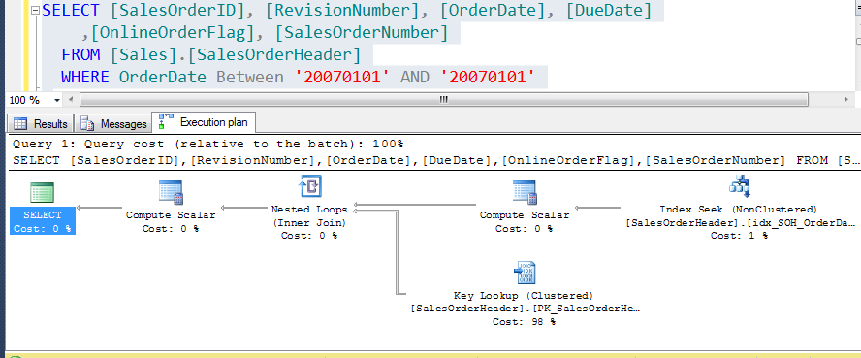This screenshot has height=358, width=861.
Task: Click the Index Seek 'Cost: 1 %' label
Action: click(x=738, y=235)
